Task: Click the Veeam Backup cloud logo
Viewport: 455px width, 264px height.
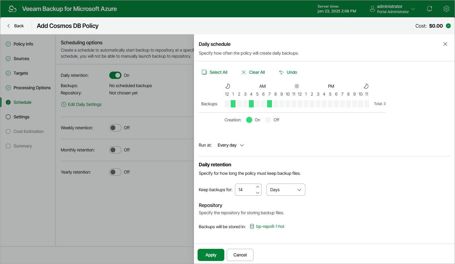Action: coord(12,9)
